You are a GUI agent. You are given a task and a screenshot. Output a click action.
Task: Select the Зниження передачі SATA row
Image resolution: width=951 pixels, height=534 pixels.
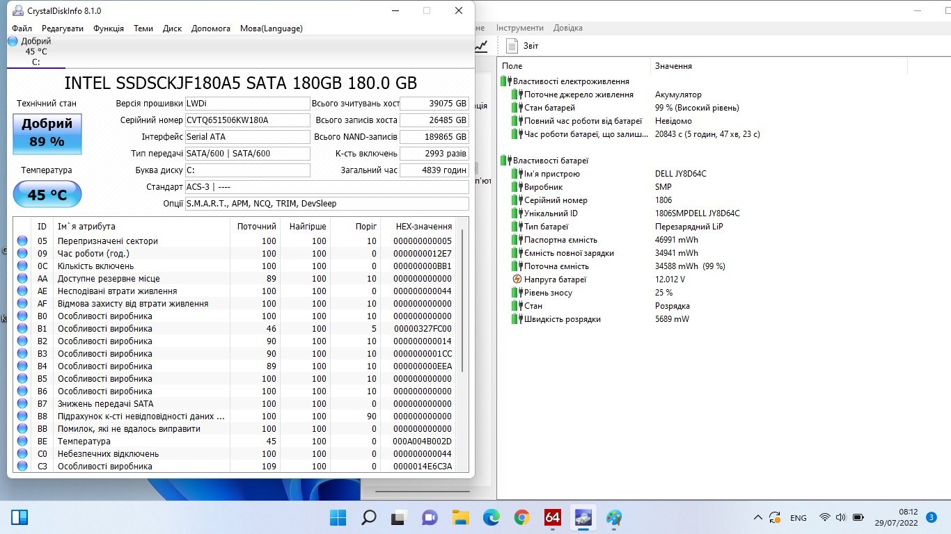tap(235, 404)
